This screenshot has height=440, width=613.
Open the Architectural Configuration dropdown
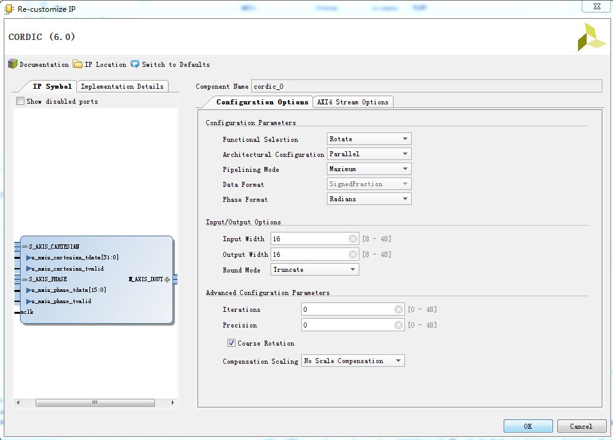[x=369, y=154]
